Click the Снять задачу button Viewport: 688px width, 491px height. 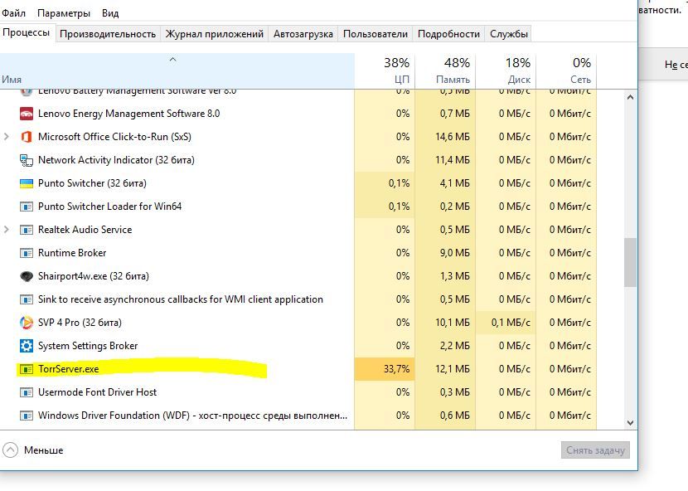(595, 450)
